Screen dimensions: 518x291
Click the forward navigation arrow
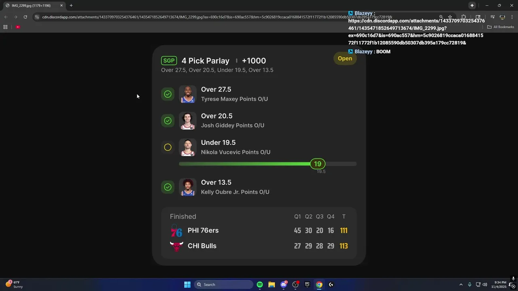(x=15, y=17)
